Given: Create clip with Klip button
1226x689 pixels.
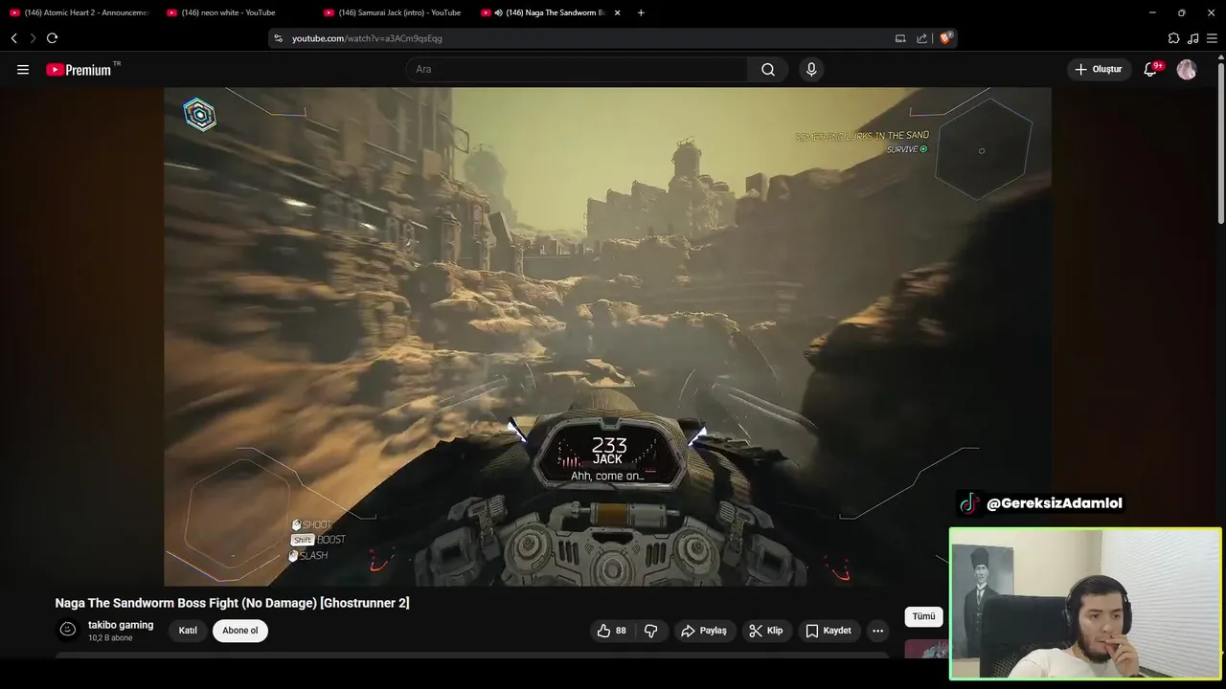Looking at the screenshot, I should click(x=766, y=631).
